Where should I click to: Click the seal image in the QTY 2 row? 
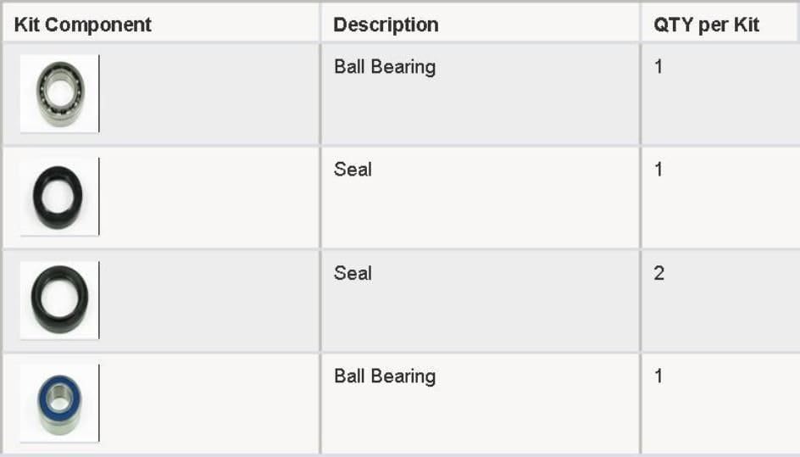coord(59,299)
